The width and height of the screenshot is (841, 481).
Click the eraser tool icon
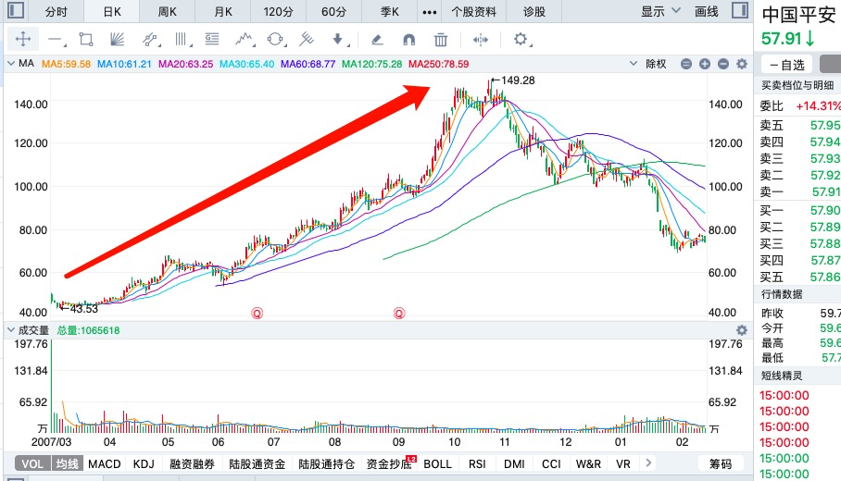[376, 40]
